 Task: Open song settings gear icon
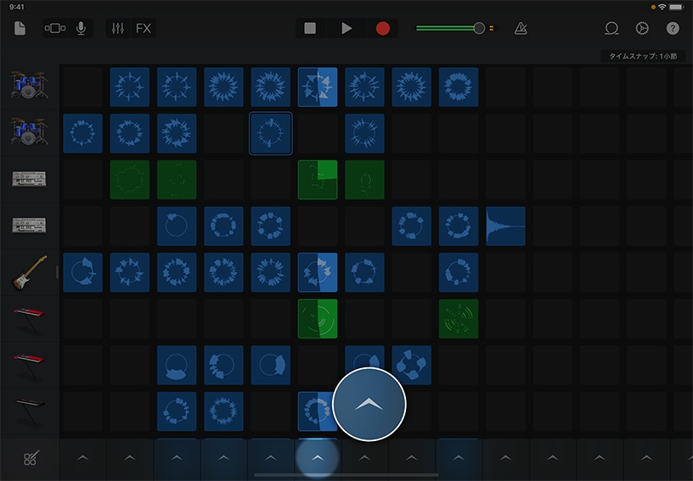[x=642, y=28]
